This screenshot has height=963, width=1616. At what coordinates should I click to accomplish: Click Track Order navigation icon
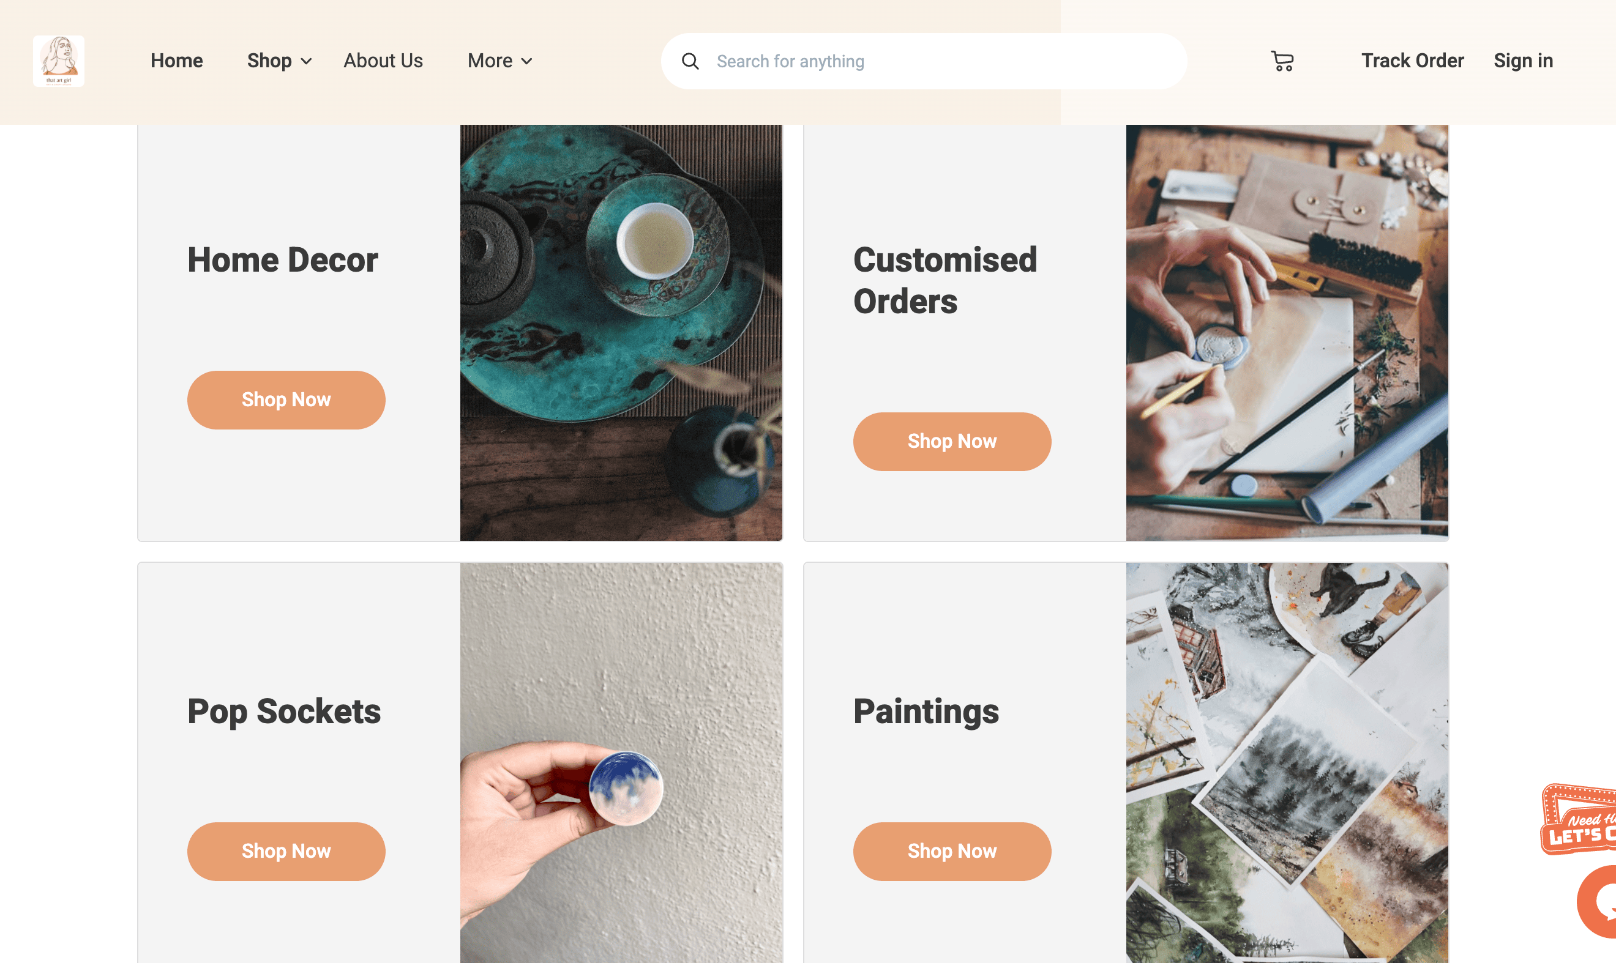[1412, 61]
